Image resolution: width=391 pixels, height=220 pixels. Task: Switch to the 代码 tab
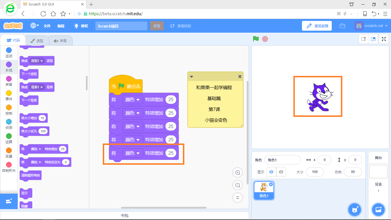[13, 40]
